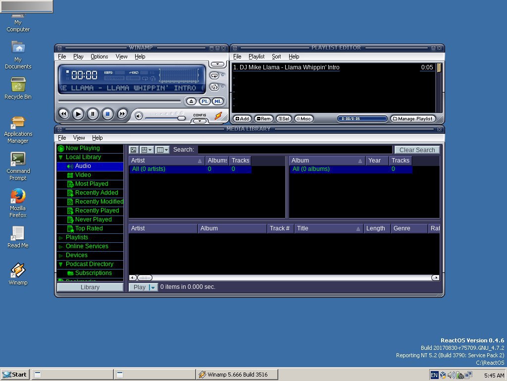Open the Applications Manager desktop icon
The width and height of the screenshot is (507, 381).
click(x=18, y=122)
